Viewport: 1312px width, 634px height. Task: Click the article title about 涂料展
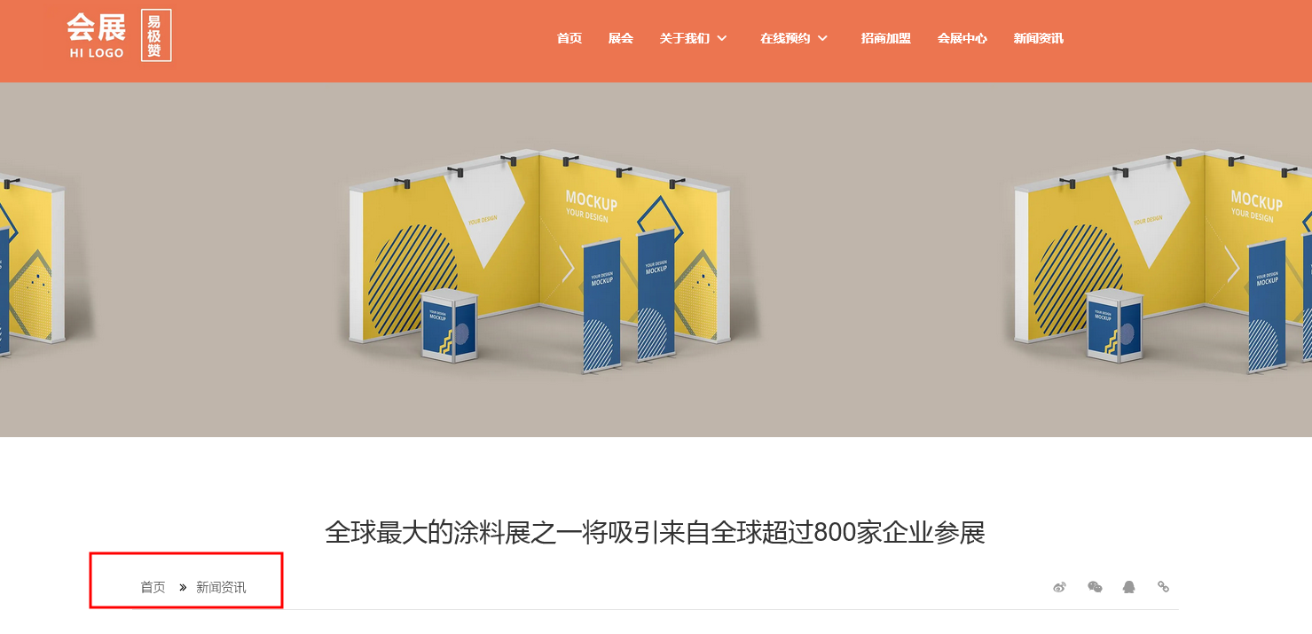pos(656,533)
